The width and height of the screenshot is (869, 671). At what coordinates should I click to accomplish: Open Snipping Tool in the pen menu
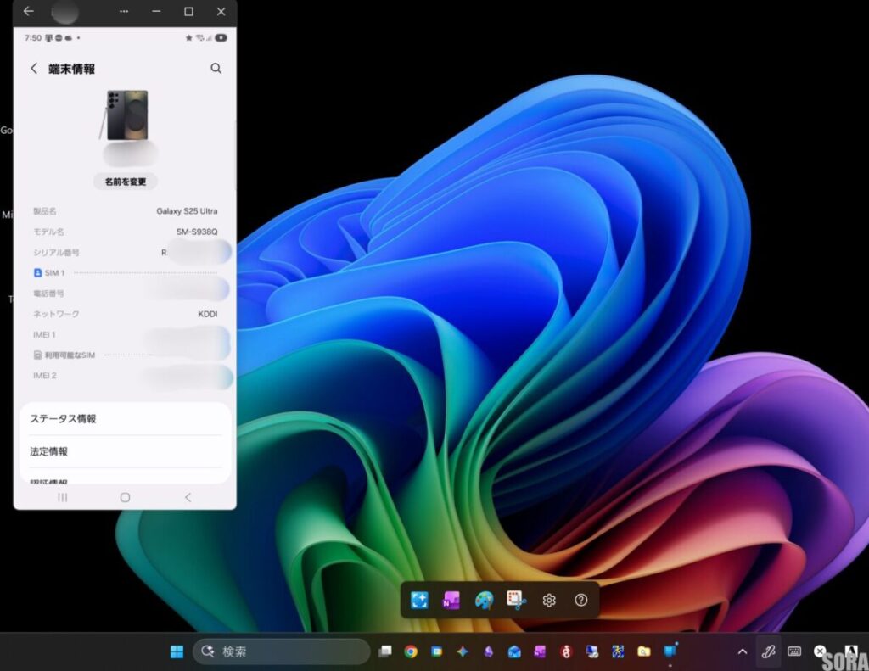(516, 601)
